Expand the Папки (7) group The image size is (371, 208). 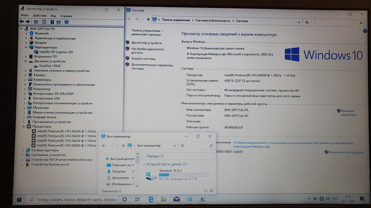pyautogui.click(x=144, y=156)
